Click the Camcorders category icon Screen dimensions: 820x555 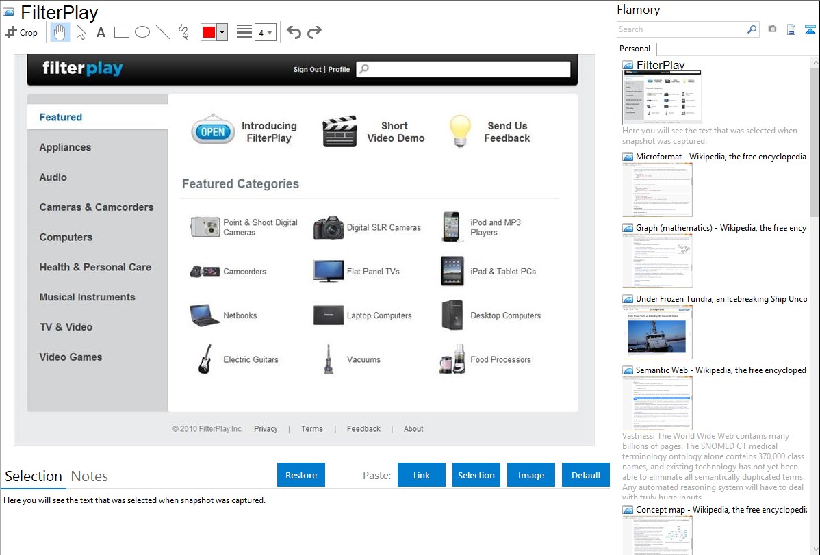click(x=205, y=272)
